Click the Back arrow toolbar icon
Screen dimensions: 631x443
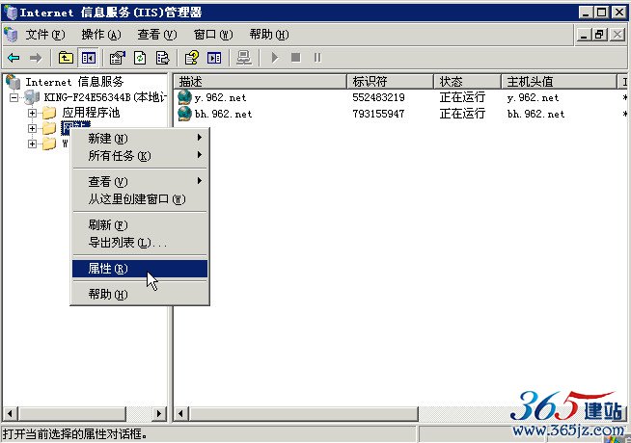click(14, 58)
